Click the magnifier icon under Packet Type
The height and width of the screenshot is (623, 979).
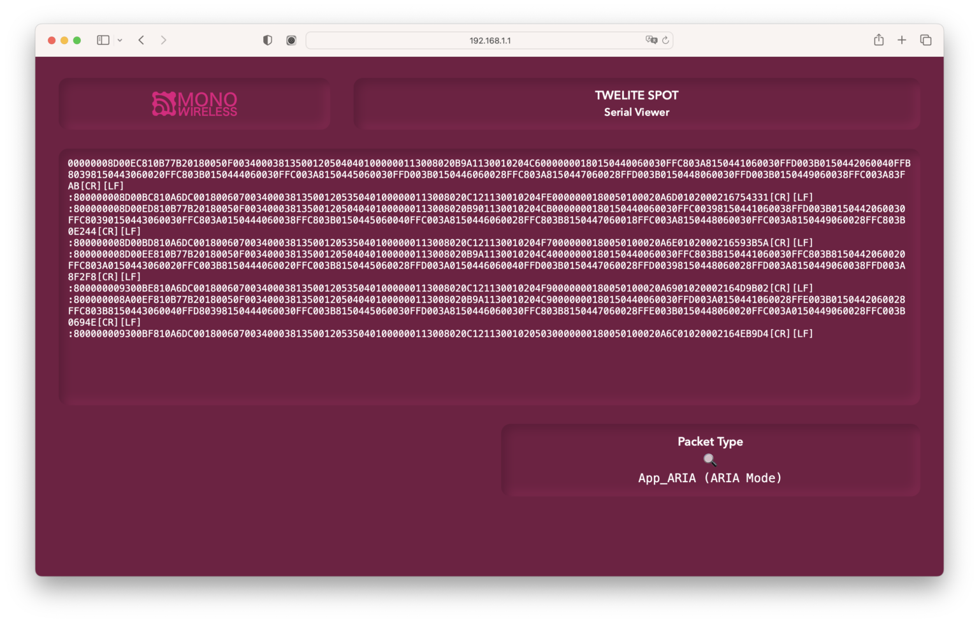click(x=710, y=458)
